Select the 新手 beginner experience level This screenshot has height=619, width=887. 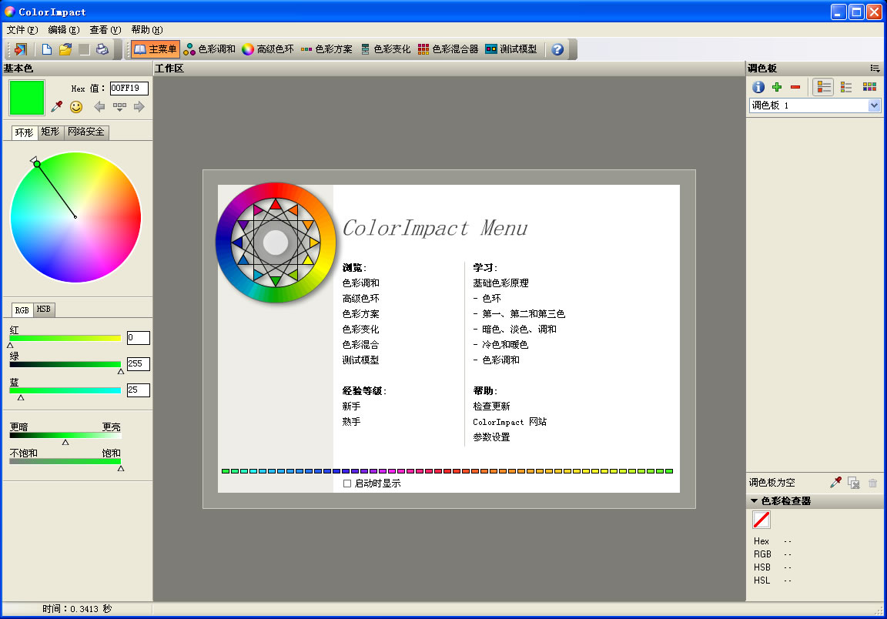coord(351,407)
